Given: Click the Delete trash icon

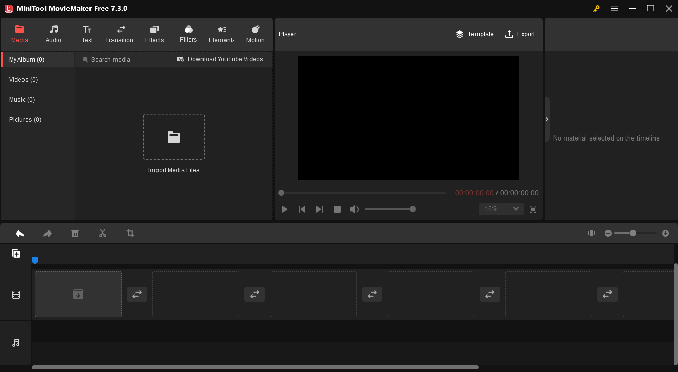Looking at the screenshot, I should point(75,233).
